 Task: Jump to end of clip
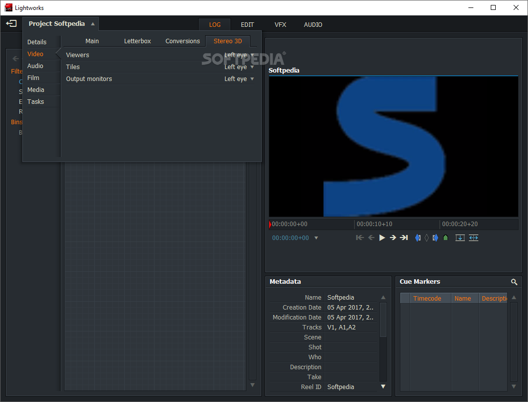404,238
